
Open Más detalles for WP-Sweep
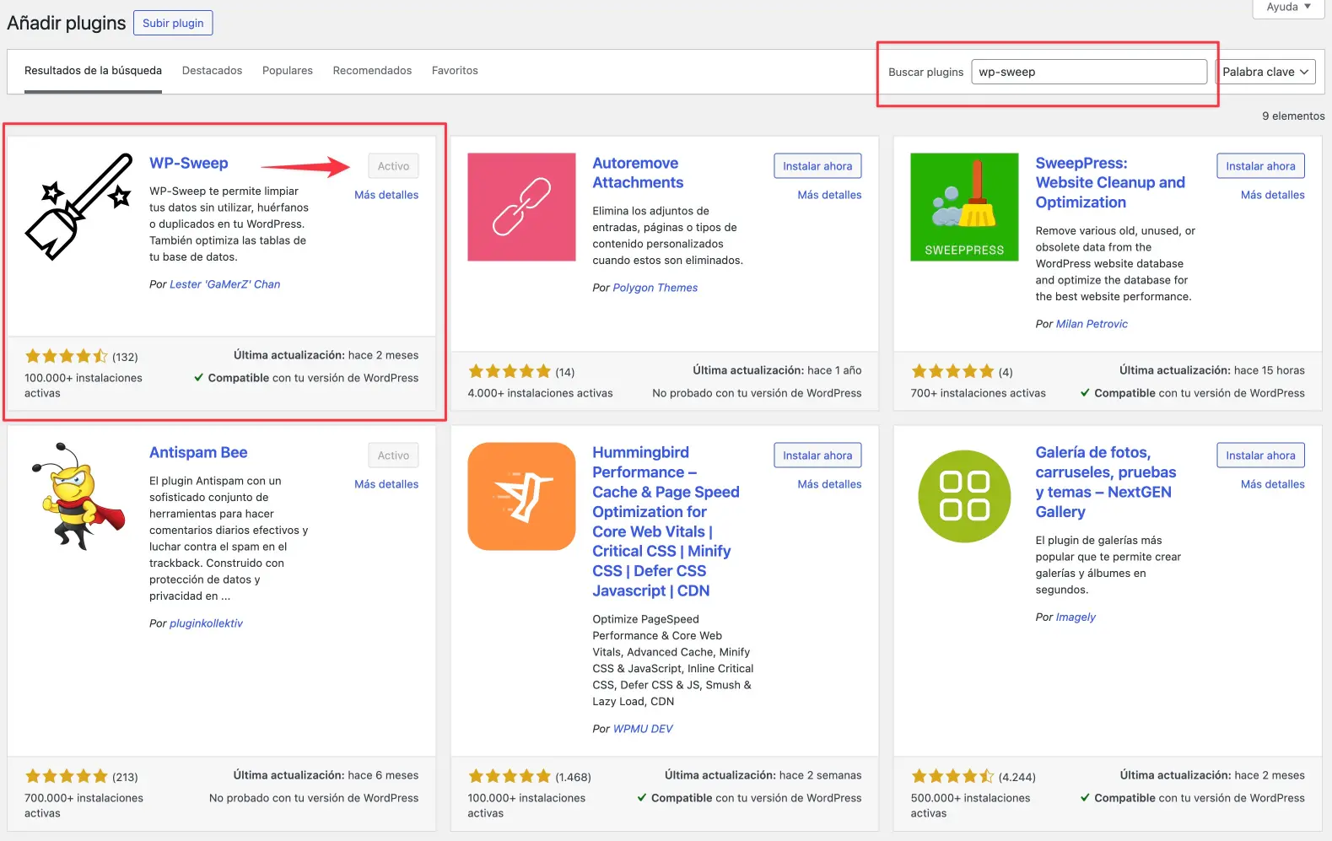pyautogui.click(x=386, y=195)
